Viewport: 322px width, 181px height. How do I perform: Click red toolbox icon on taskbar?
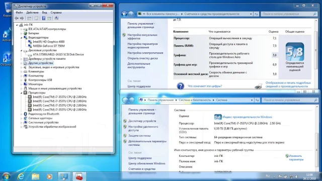79,176
